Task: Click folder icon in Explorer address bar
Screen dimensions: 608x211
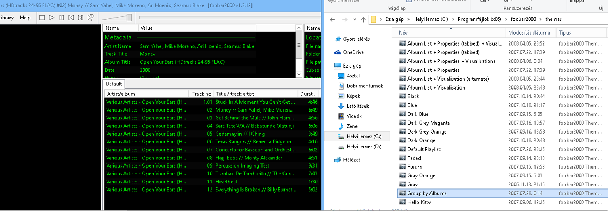Action: tap(374, 19)
